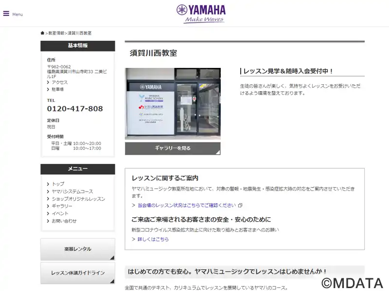Click the レッスンに関するご案内 heading
389x291 pixels.
click(x=165, y=178)
